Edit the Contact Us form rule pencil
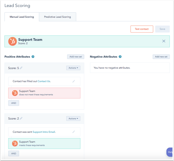The height and width of the screenshot is (161, 174). pyautogui.click(x=74, y=81)
